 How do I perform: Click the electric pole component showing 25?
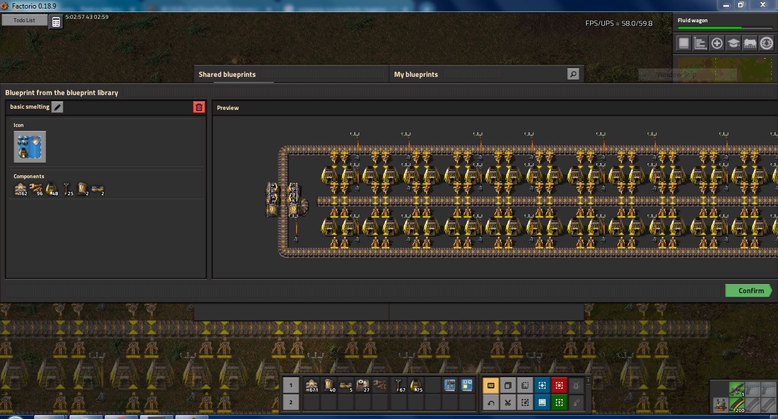click(x=68, y=189)
